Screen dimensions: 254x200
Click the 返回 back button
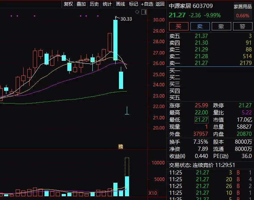160,4
